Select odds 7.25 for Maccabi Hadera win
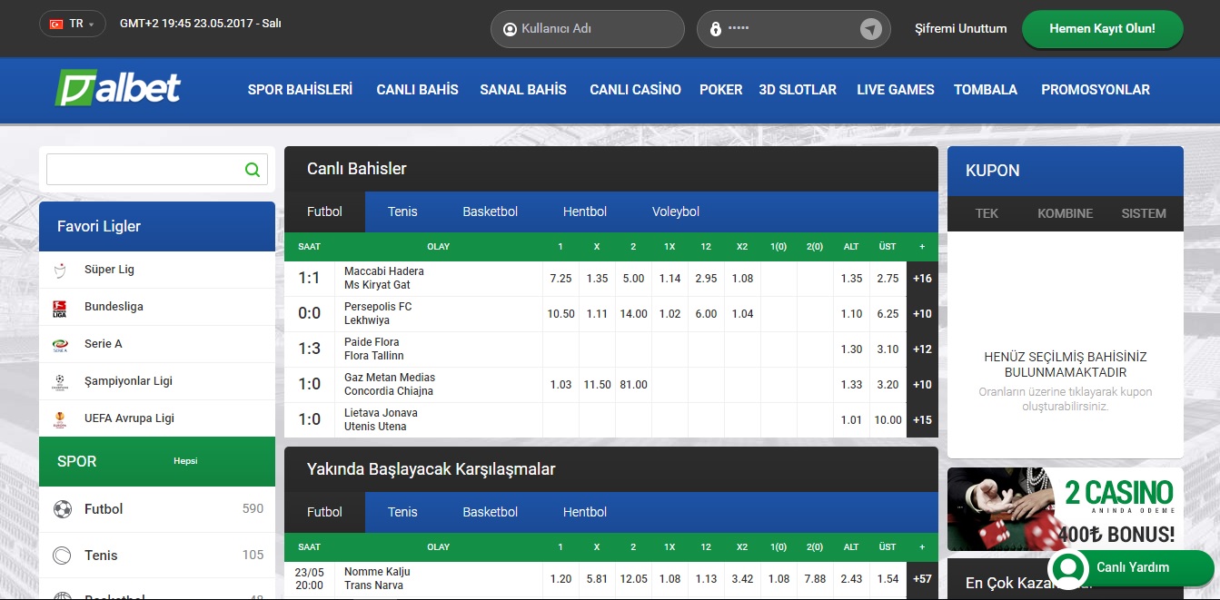Image resolution: width=1220 pixels, height=600 pixels. coord(560,279)
